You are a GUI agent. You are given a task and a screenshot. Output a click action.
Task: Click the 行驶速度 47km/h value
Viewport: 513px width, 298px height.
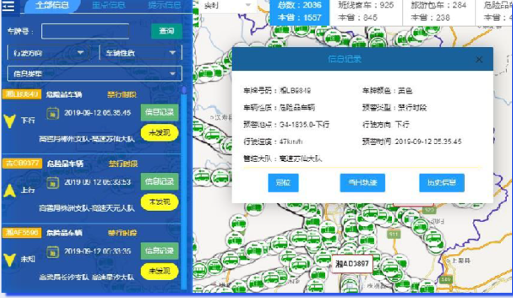[x=291, y=141]
